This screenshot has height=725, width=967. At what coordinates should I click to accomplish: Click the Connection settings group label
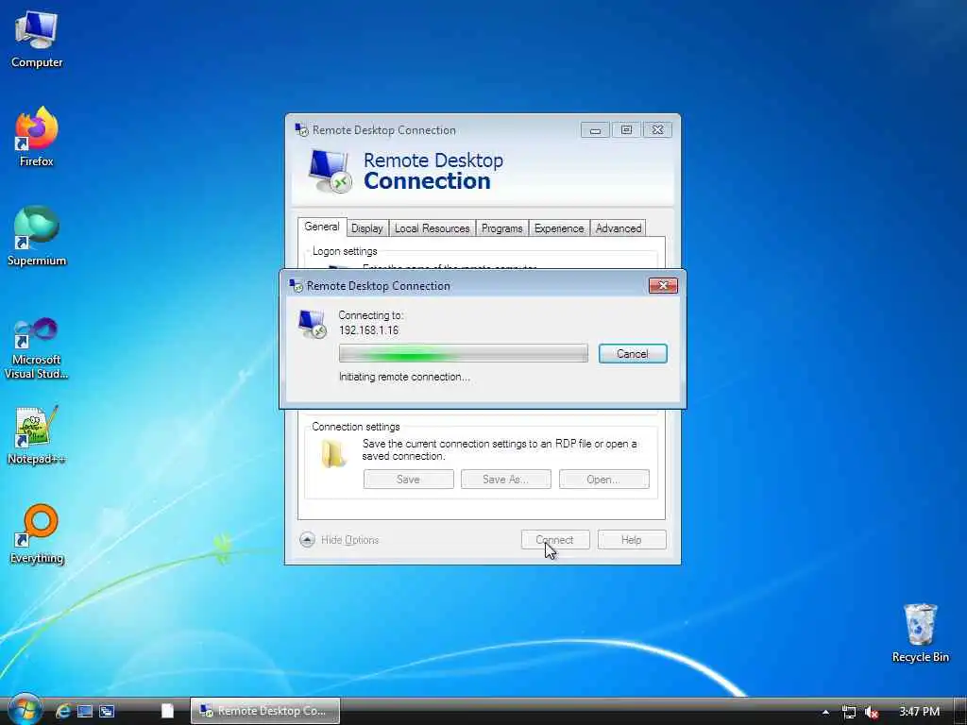[x=356, y=427]
